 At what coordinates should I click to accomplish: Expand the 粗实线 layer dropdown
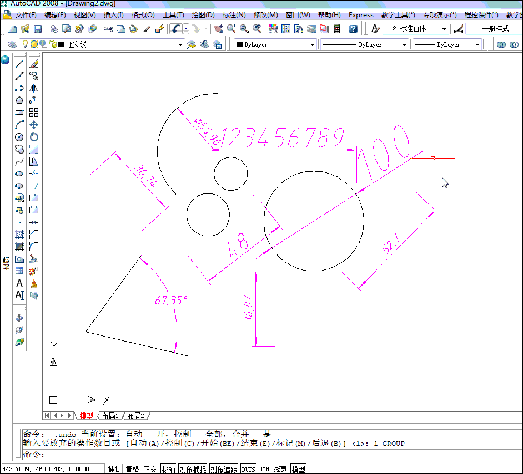(x=180, y=45)
